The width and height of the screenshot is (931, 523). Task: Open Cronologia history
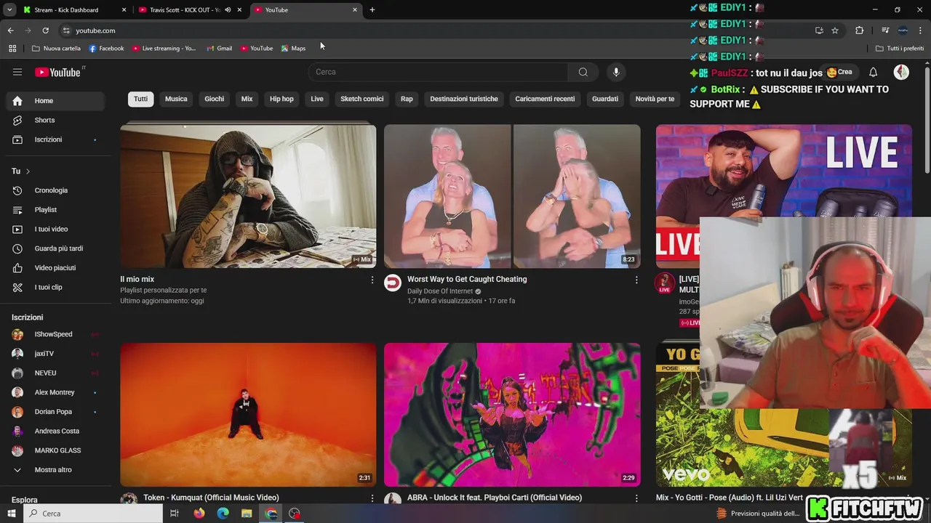click(x=55, y=190)
